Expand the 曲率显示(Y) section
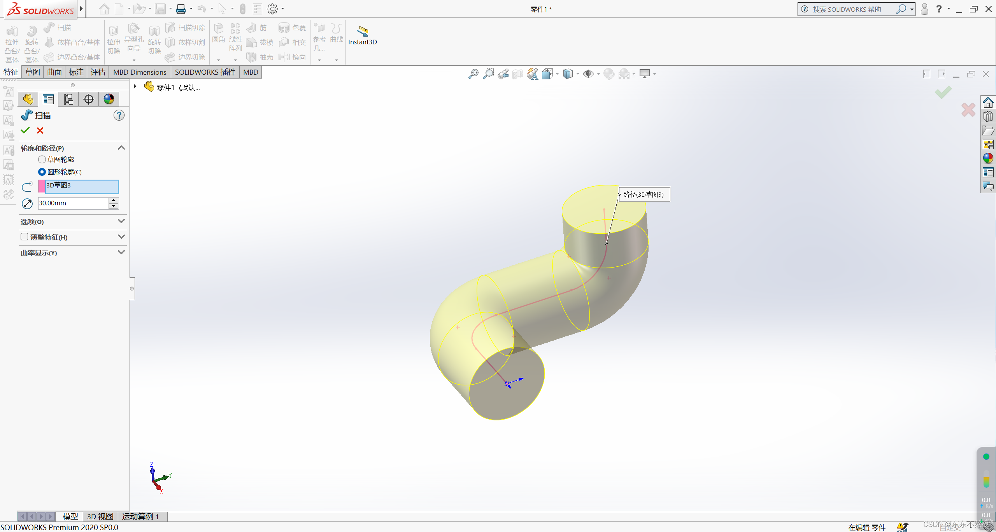Image resolution: width=996 pixels, height=532 pixels. 121,252
